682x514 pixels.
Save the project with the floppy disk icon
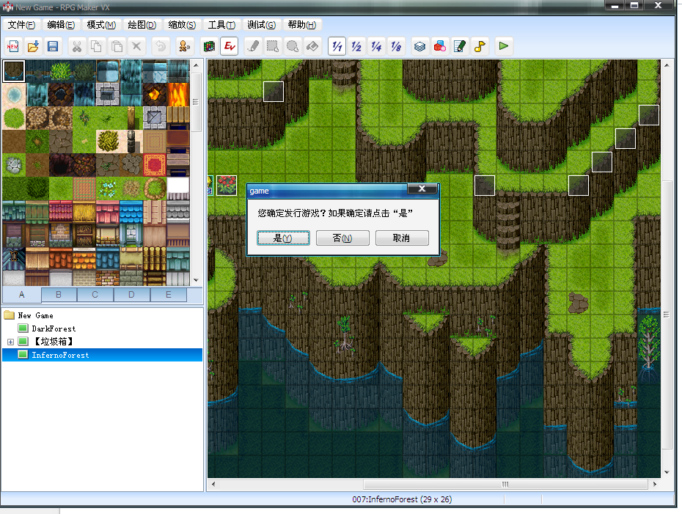[x=53, y=46]
